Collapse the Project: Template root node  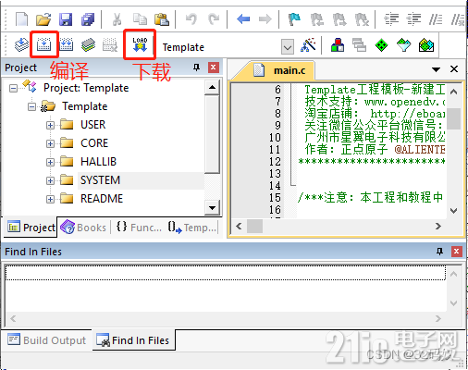[13, 89]
